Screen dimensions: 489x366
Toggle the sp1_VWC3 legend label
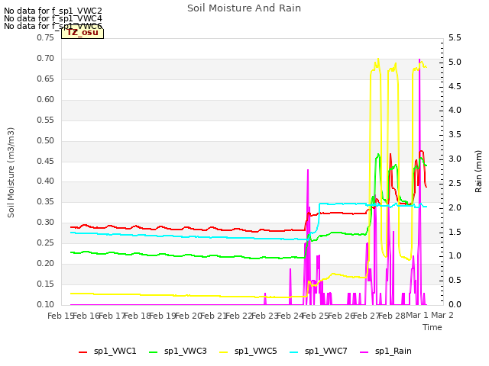tap(186, 351)
